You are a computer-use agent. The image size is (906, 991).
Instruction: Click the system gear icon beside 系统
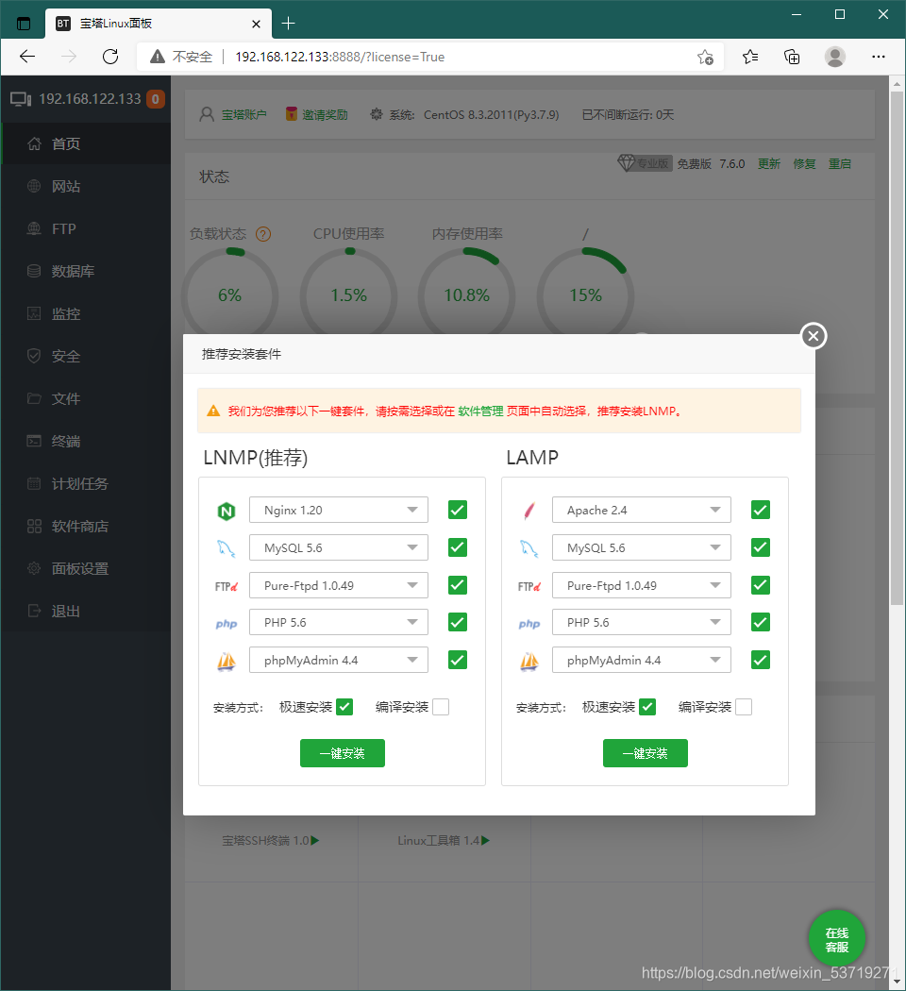(376, 114)
